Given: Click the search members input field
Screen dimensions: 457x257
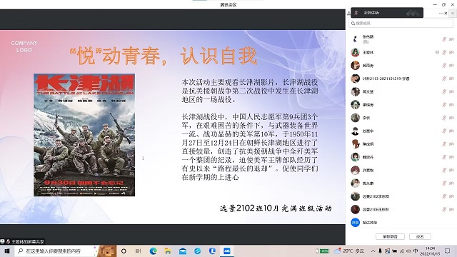Looking at the screenshot, I should pos(401,24).
